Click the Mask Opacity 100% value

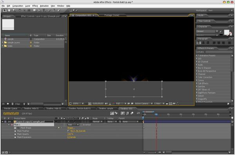click(x=70, y=134)
